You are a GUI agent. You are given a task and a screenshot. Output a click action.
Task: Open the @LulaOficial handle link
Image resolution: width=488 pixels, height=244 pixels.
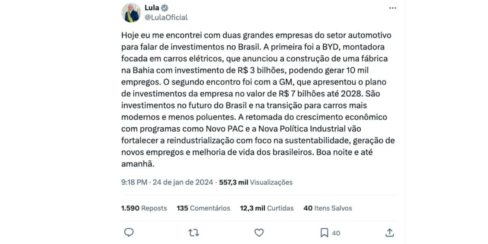click(166, 17)
